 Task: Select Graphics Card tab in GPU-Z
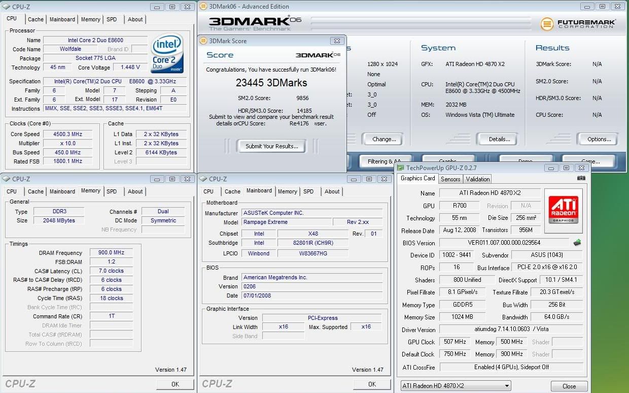(417, 178)
